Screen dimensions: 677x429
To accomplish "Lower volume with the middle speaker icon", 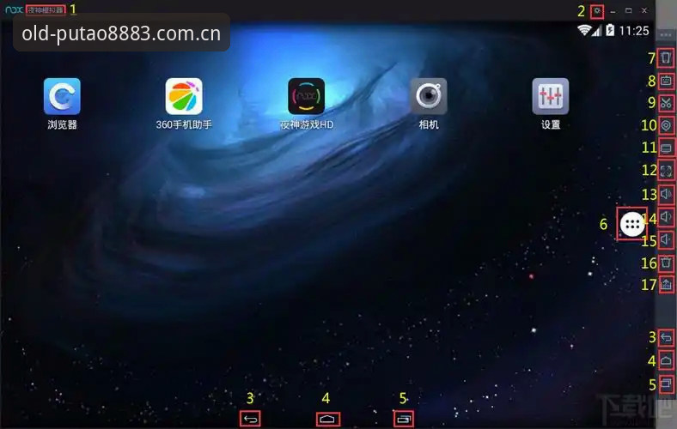I will [666, 217].
